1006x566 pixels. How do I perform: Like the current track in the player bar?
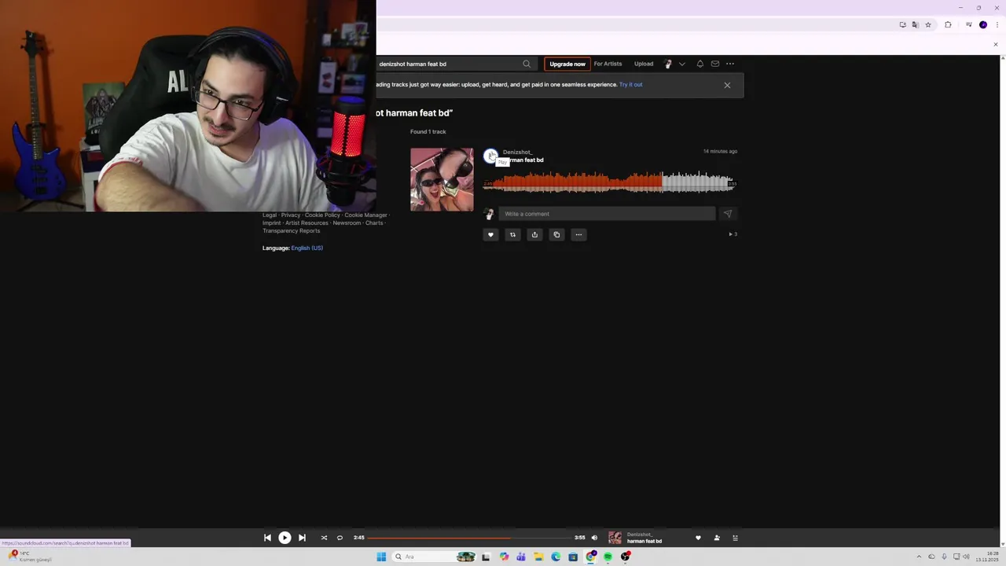tap(698, 538)
